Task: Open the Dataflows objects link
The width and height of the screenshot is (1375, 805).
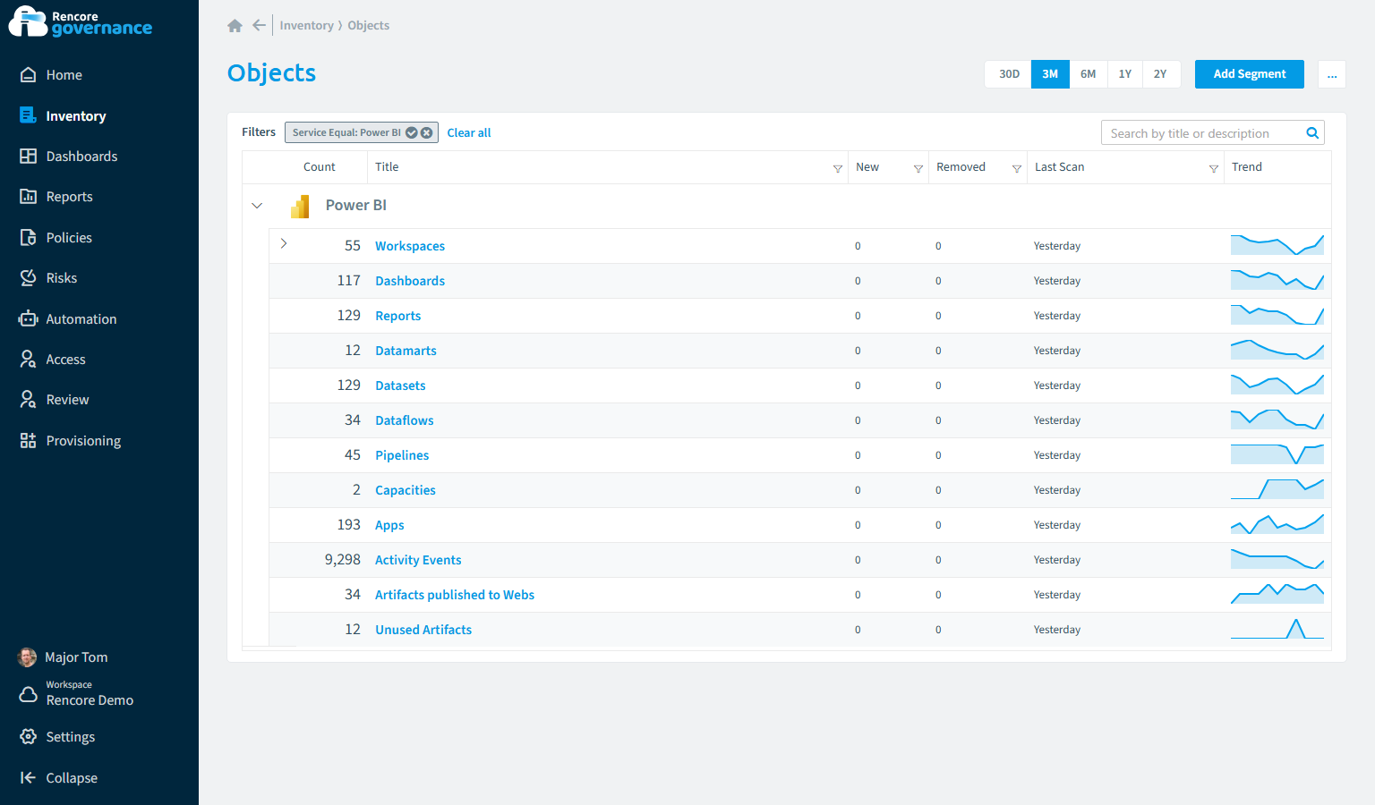Action: tap(405, 420)
